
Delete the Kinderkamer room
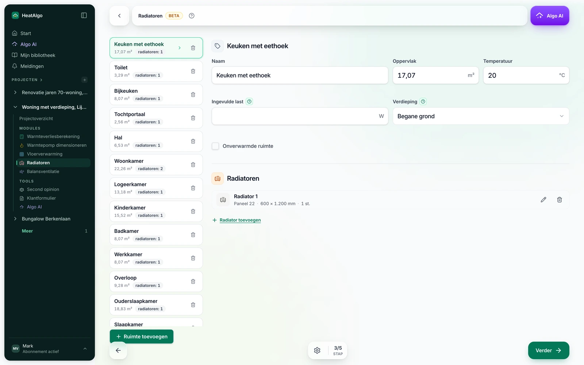pyautogui.click(x=193, y=211)
